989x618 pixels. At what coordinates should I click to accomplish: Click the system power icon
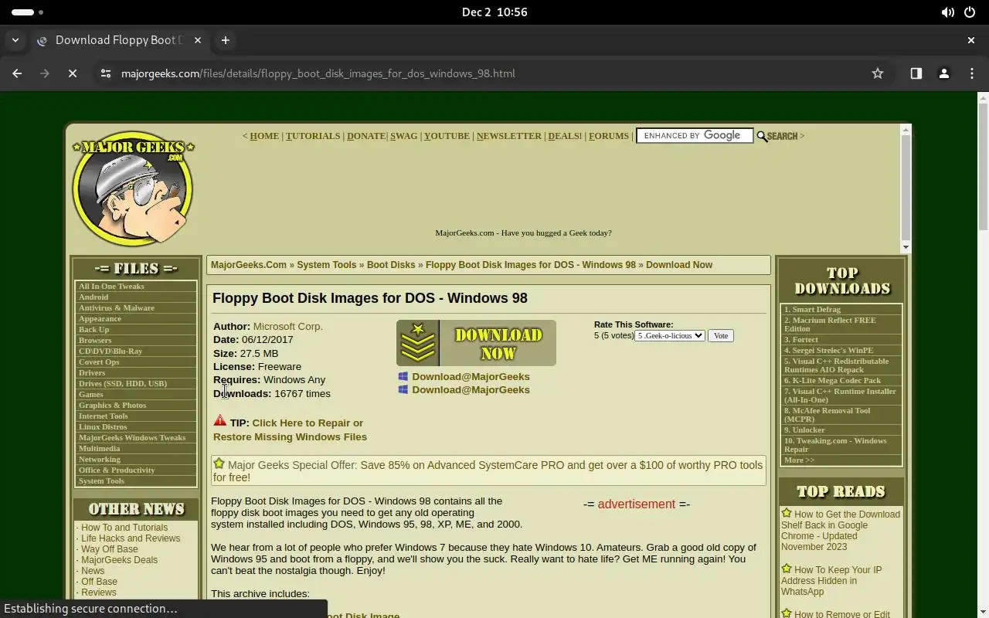pyautogui.click(x=970, y=12)
